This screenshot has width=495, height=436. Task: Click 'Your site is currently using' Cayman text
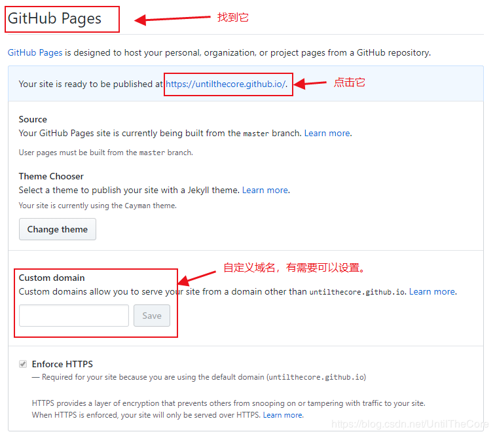tap(98, 206)
